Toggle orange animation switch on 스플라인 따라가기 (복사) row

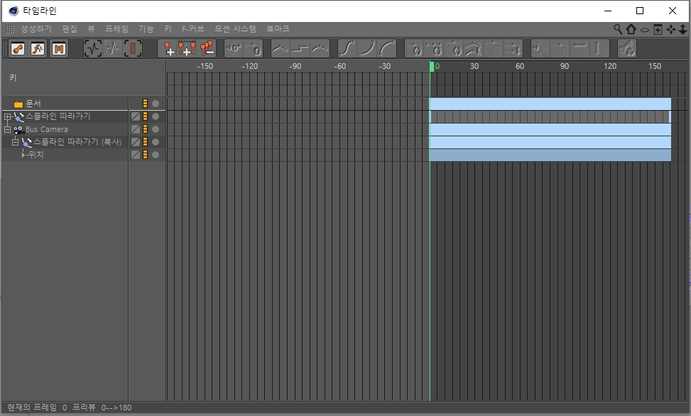(145, 142)
